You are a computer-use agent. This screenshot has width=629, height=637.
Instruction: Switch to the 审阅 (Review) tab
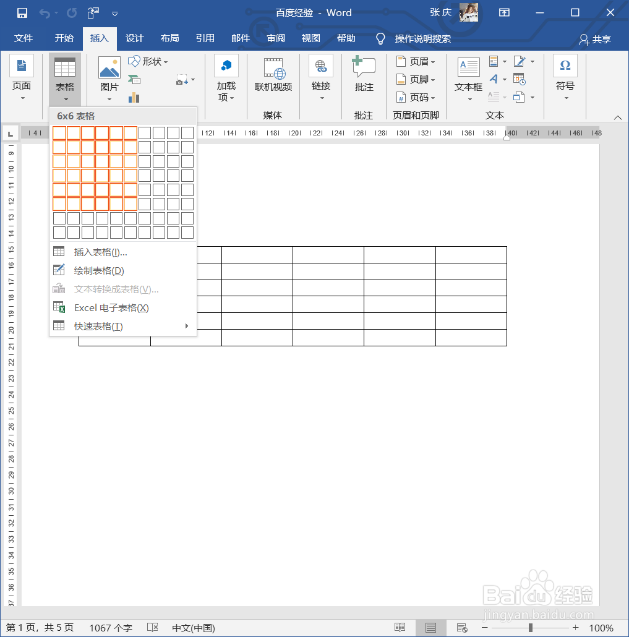276,38
